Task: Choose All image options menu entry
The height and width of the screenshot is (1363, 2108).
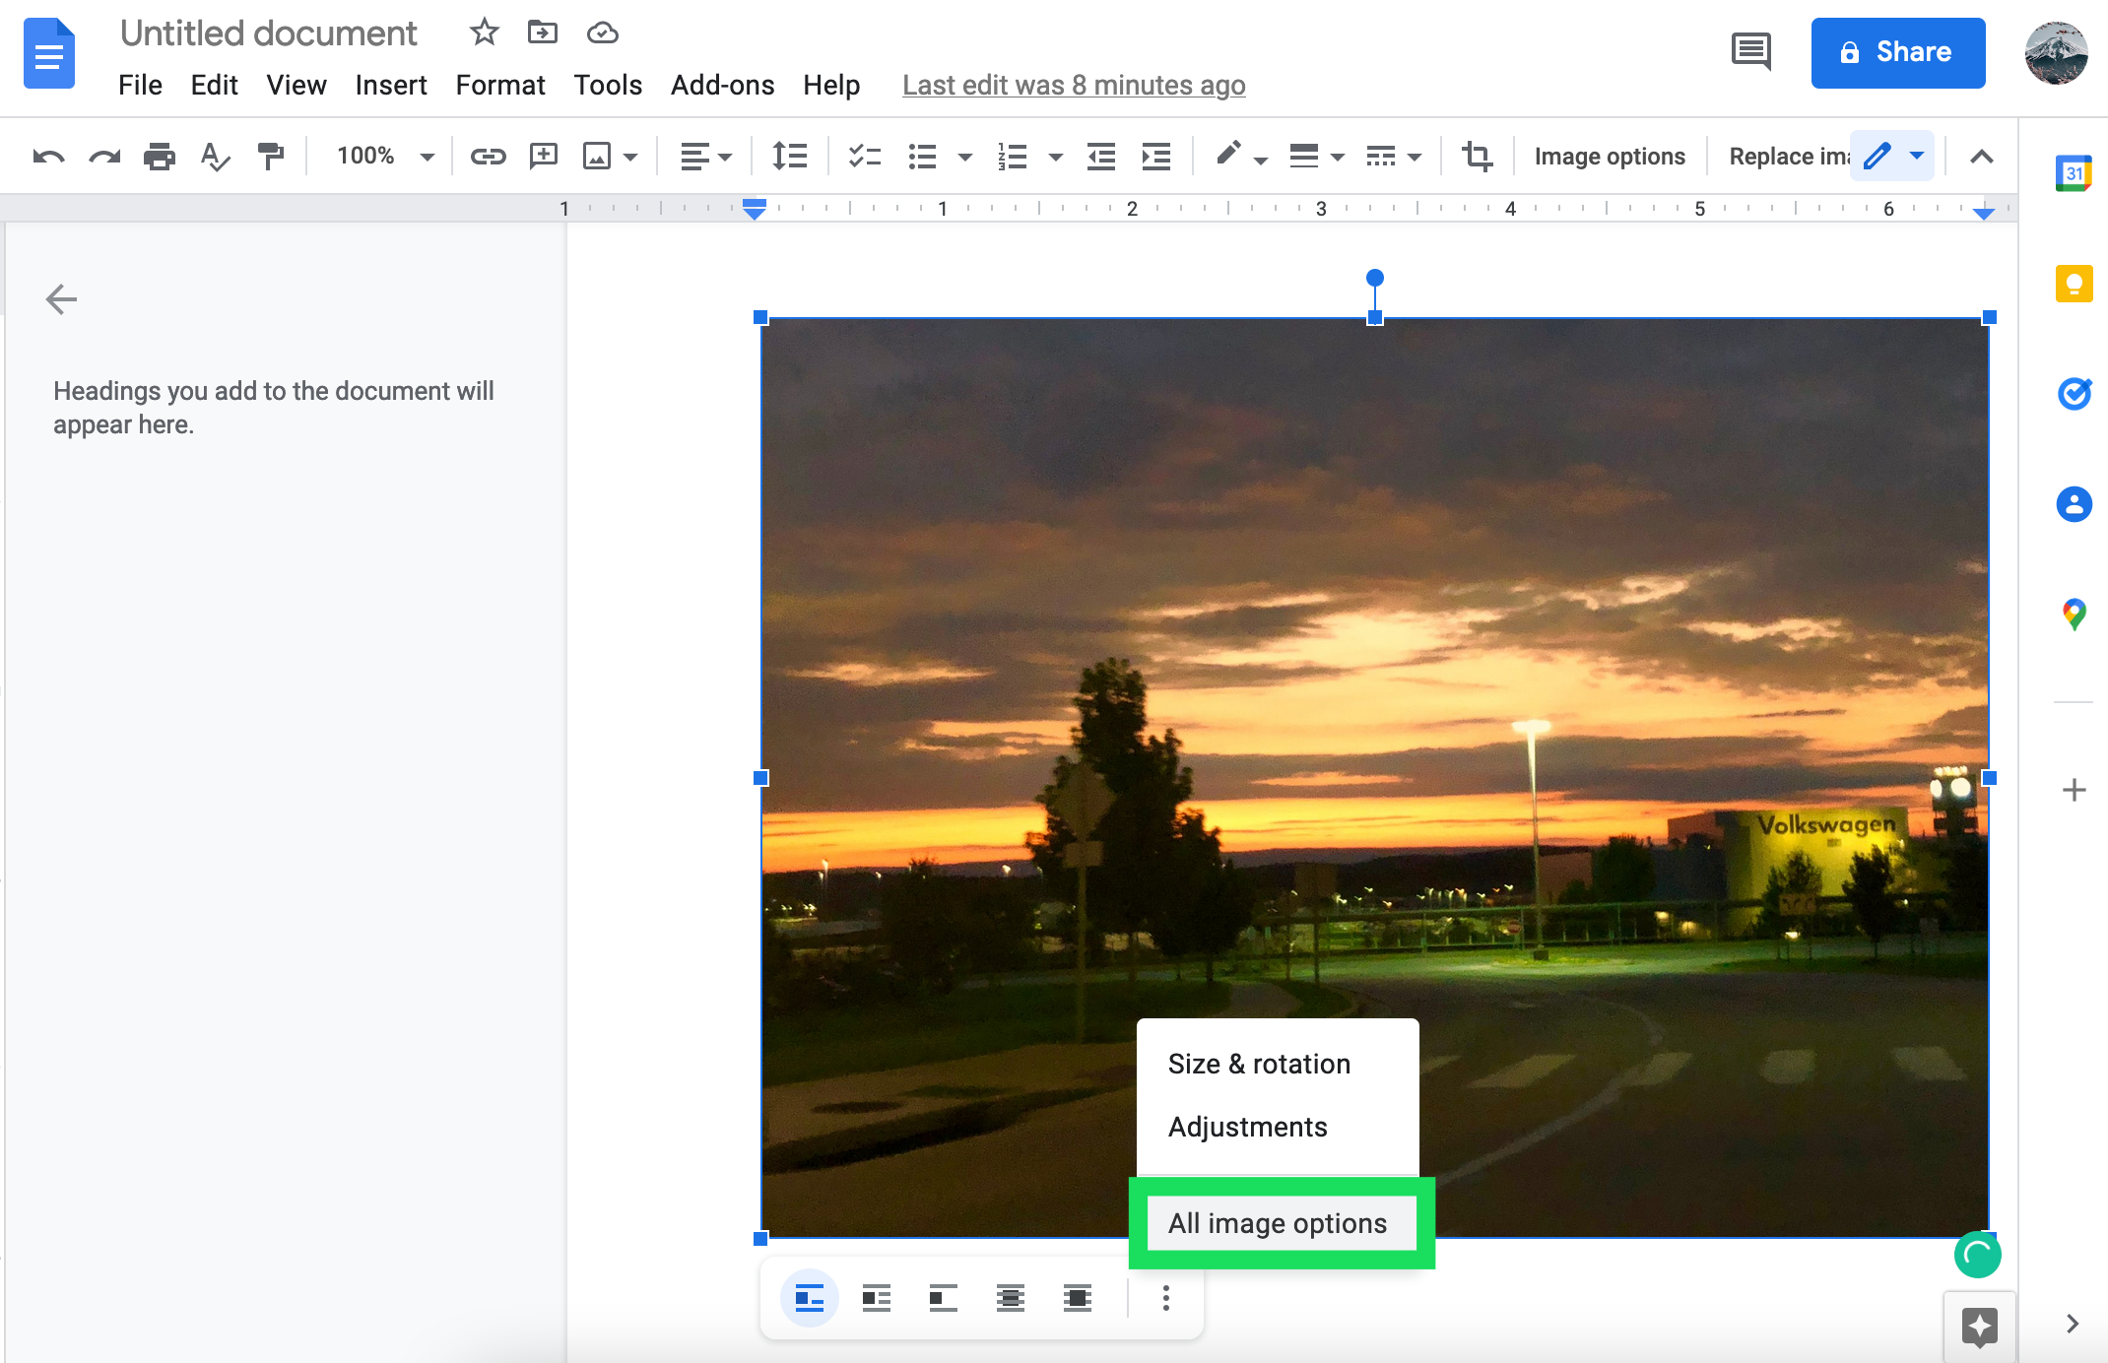Action: coord(1277,1223)
